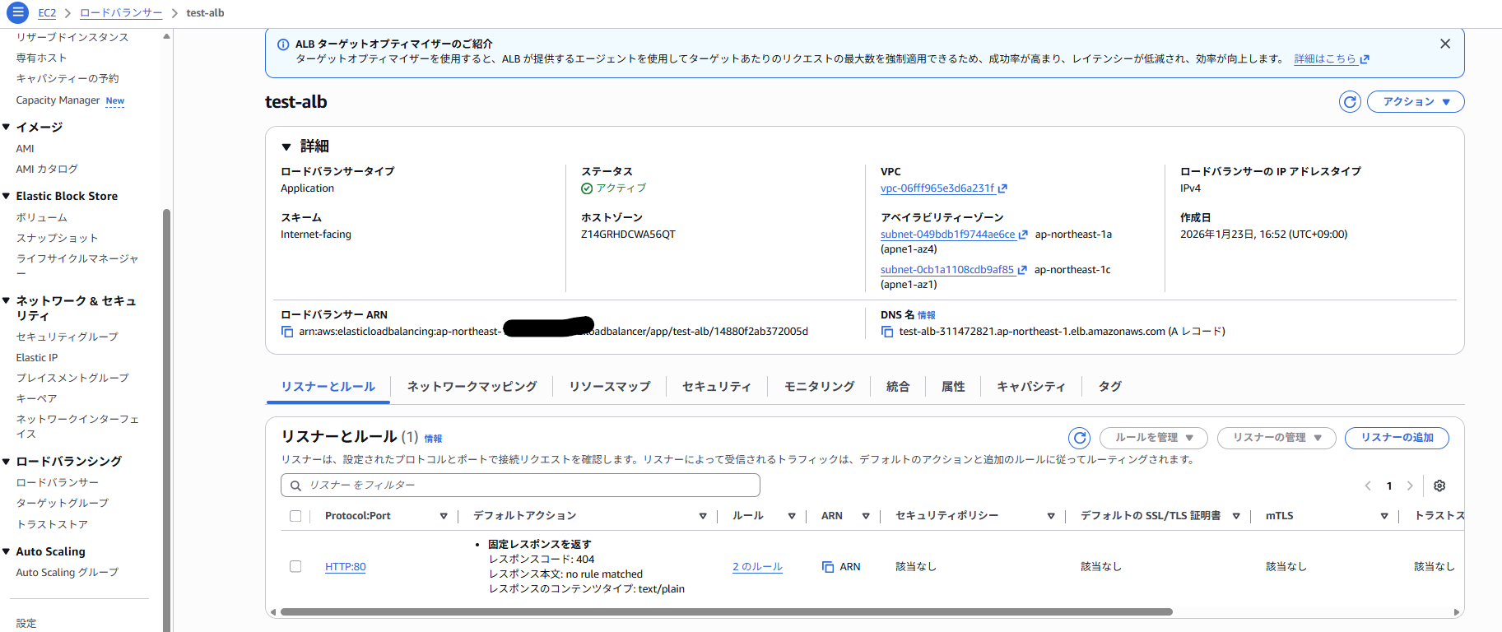Screen dimensions: 1502x632
Task: Go to previous page of listeners
Action: (x=1368, y=486)
